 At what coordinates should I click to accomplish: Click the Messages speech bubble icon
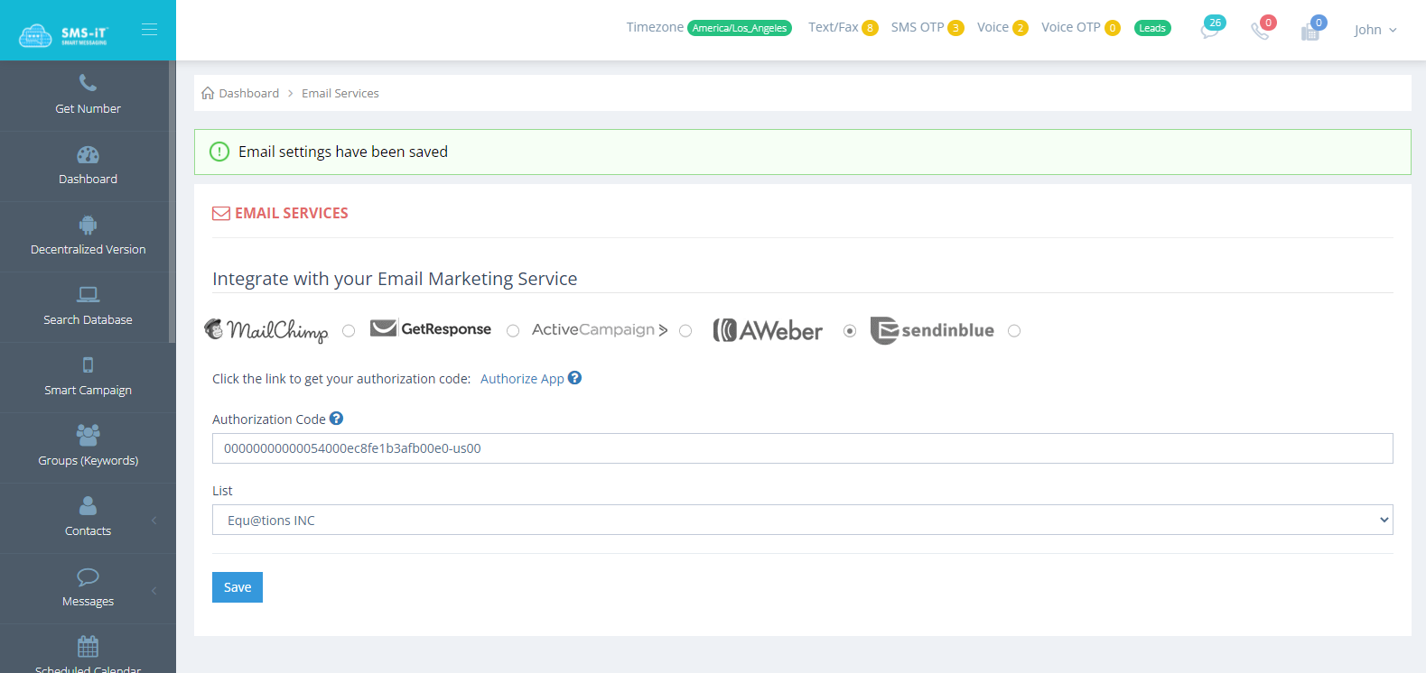coord(88,576)
